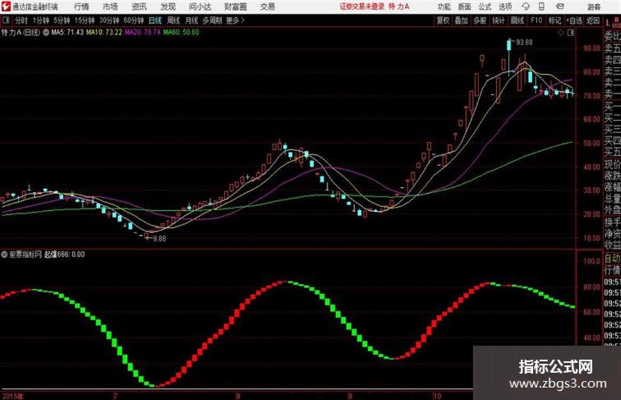Viewport: 621px width, 400px height.
Task: Click the round settings icon beside 特力A (日线)
Action: 46,32
